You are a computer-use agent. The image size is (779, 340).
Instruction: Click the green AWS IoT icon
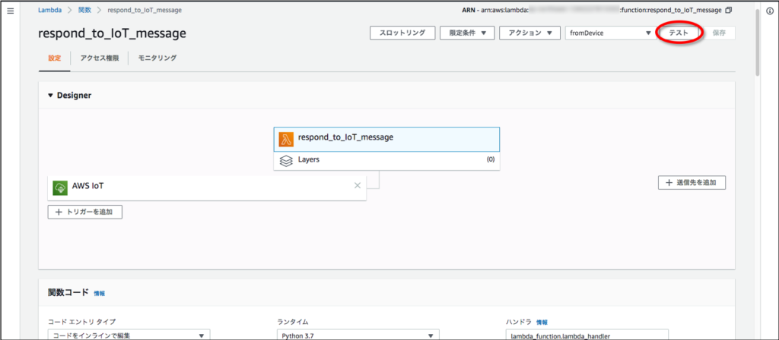coord(60,187)
